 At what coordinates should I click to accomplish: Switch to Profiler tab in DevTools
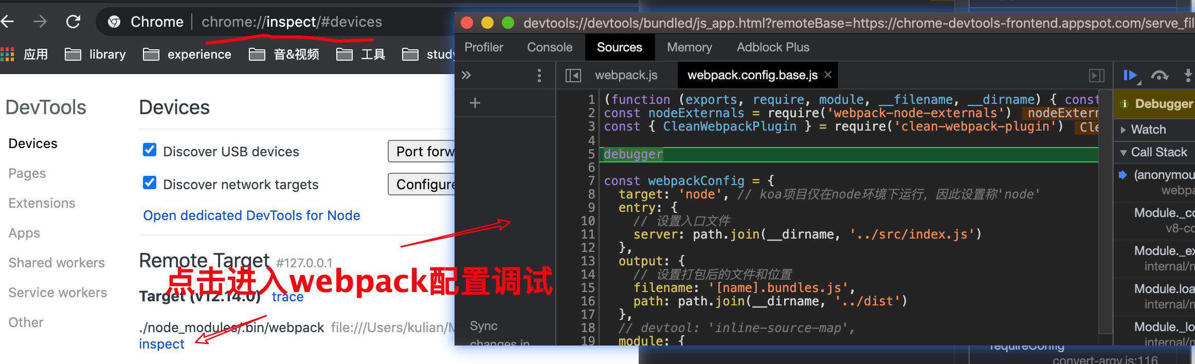coord(484,47)
